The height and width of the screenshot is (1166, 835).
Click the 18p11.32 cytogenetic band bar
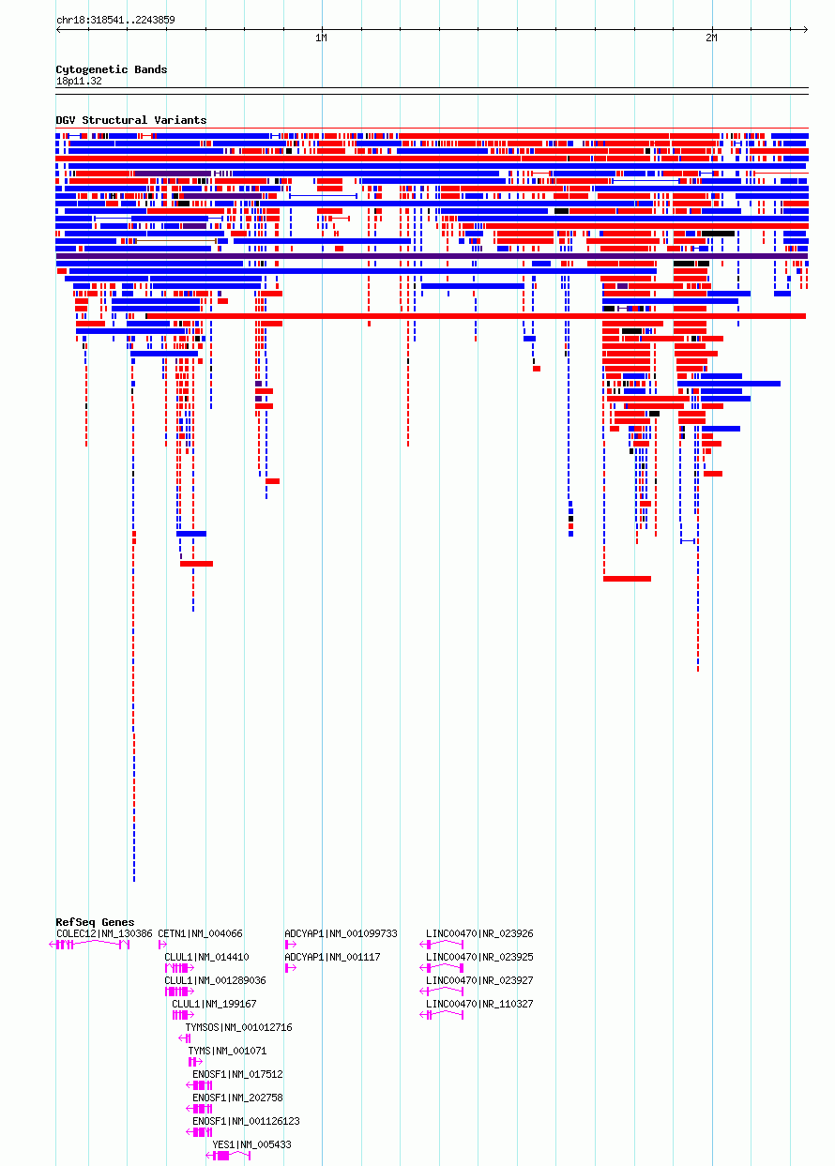pos(432,91)
